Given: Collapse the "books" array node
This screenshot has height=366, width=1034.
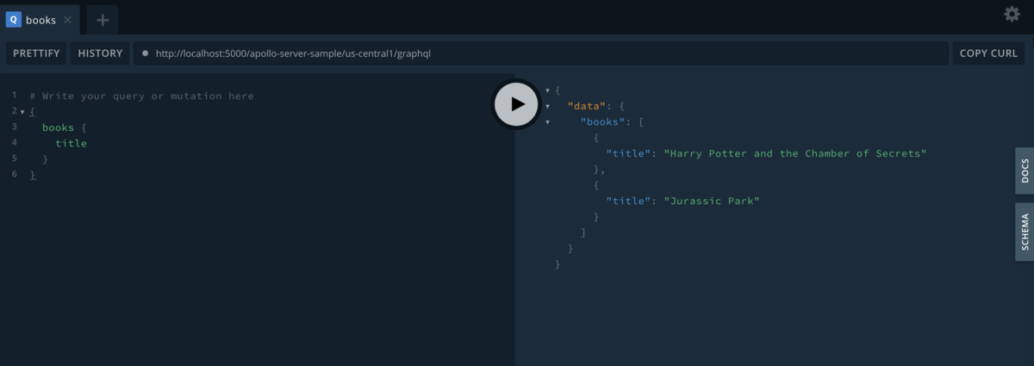Looking at the screenshot, I should [548, 121].
